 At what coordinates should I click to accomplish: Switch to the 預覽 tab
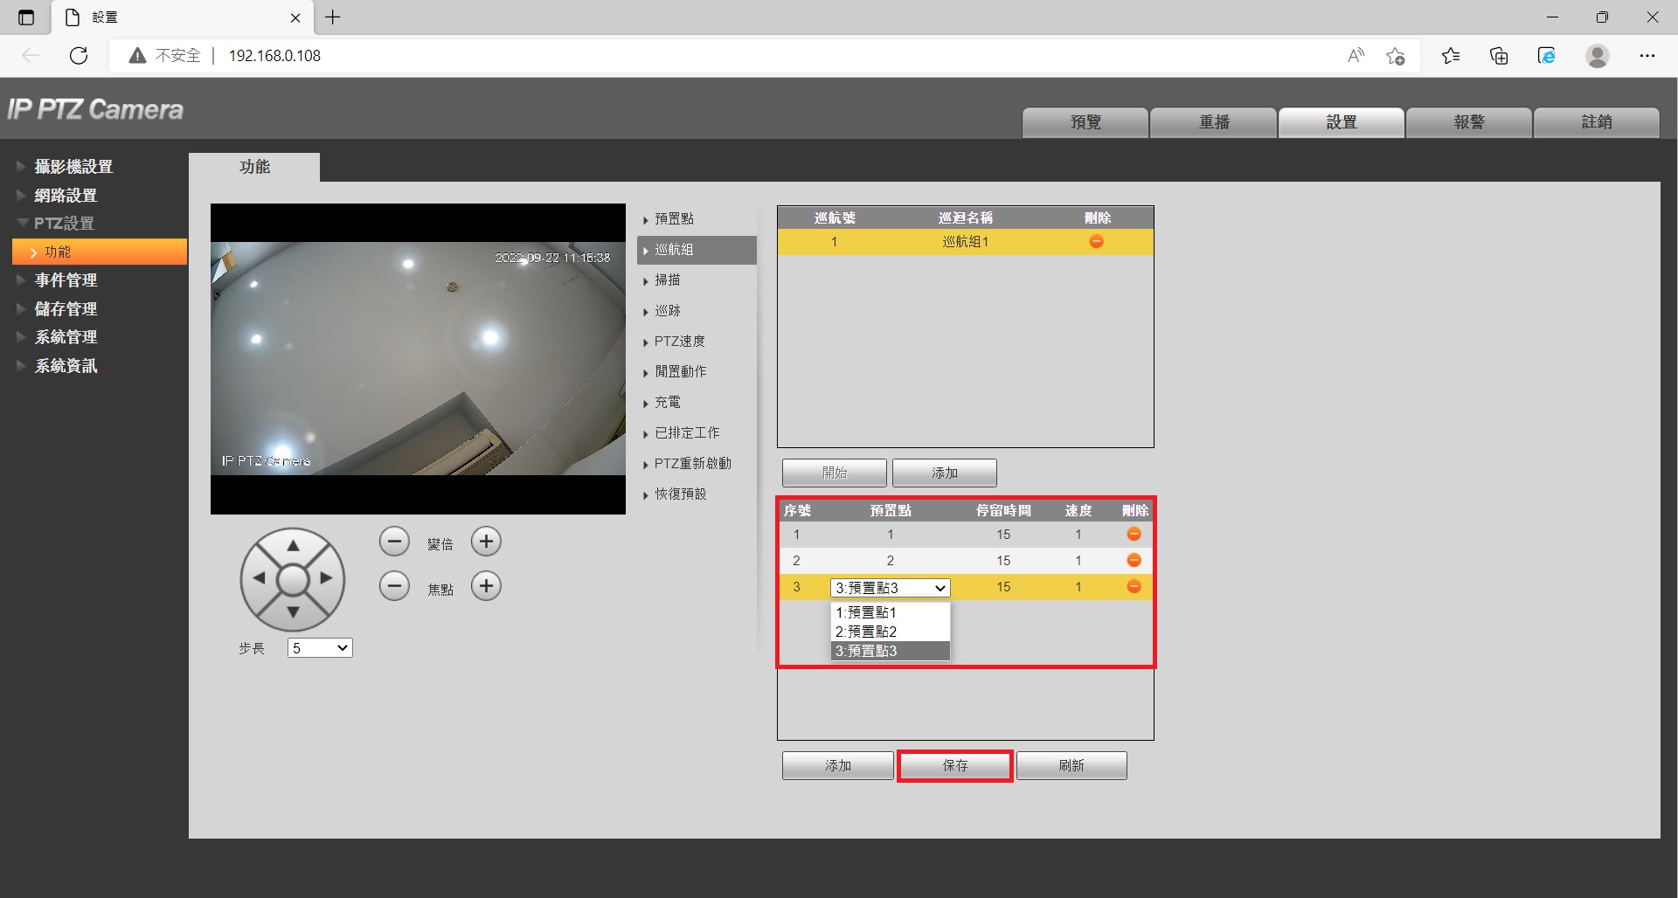[x=1085, y=122]
